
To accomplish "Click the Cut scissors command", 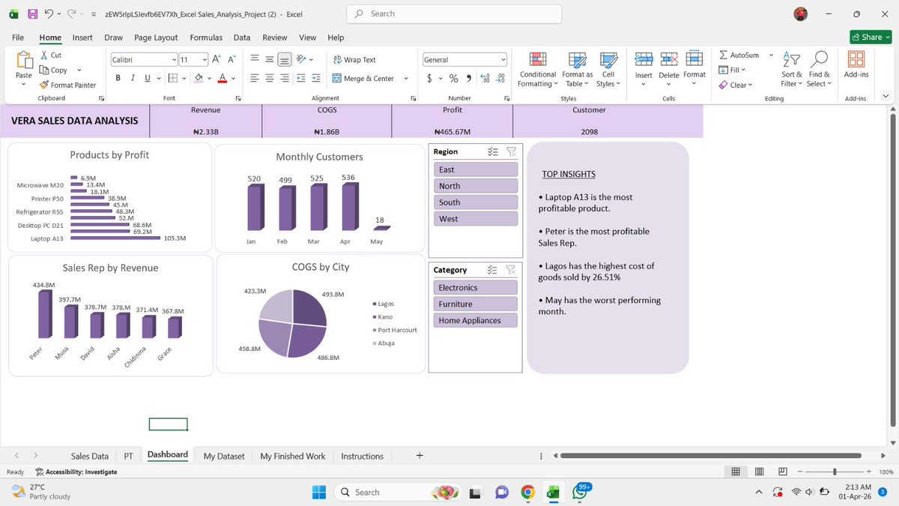I will tap(51, 55).
